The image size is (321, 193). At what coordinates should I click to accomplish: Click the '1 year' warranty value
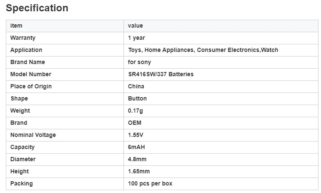pos(137,38)
